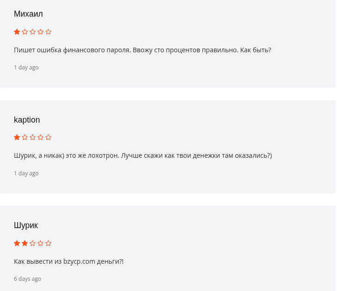This screenshot has height=291, width=337.
Task: Click '1 day ago' under Михаил's review
Action: coord(26,68)
